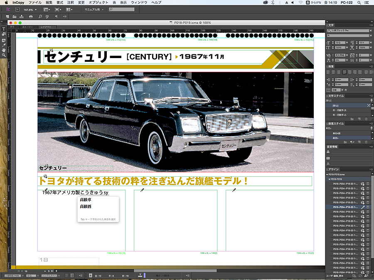Click the Bridge icon next to the Ic logo

pyautogui.click(x=17, y=10)
